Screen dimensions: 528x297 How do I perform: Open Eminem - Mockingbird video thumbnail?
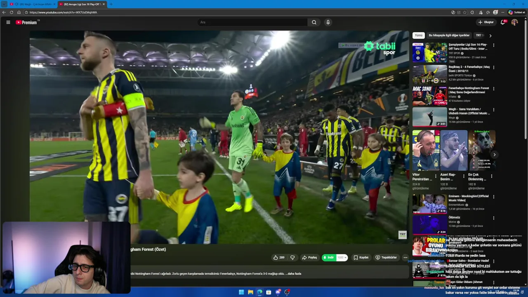(430, 204)
